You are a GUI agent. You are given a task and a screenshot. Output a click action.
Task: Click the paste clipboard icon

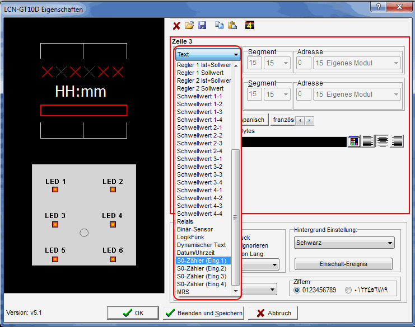[x=232, y=26]
